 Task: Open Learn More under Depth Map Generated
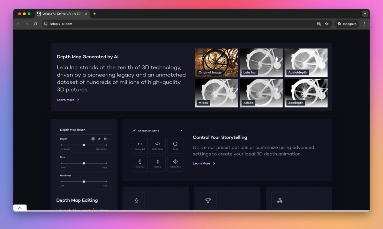(x=68, y=100)
